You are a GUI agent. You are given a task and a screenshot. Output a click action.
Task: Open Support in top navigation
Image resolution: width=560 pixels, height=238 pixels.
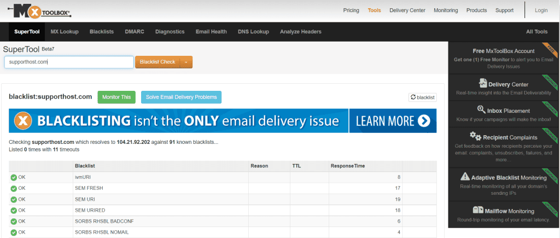point(504,10)
